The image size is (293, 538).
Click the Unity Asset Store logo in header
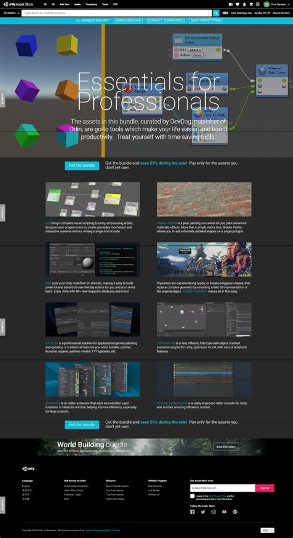click(x=18, y=4)
